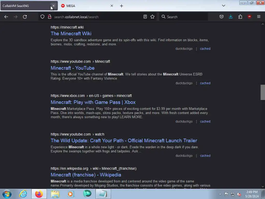Open Action Center flag icon
265x199 pixels.
click(226, 194)
